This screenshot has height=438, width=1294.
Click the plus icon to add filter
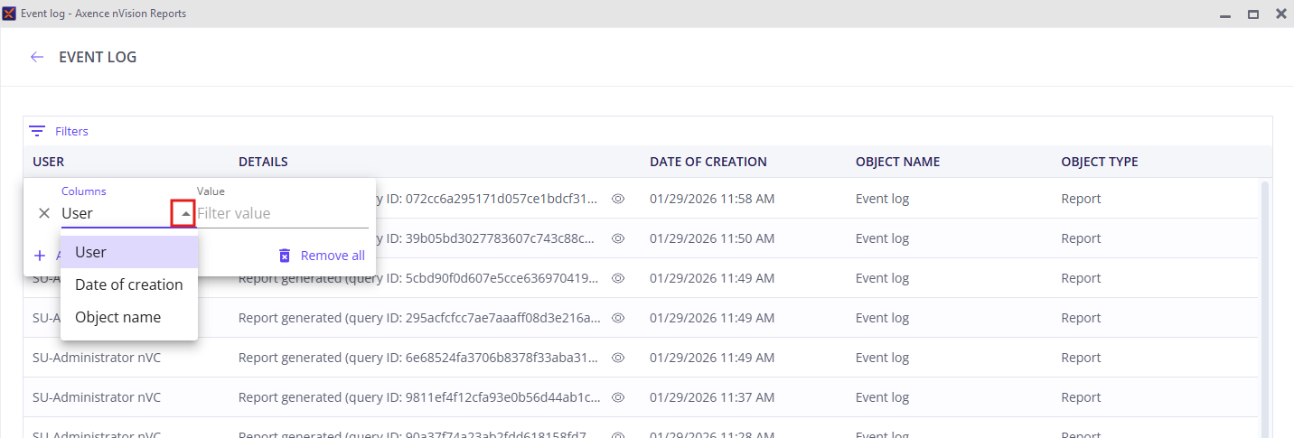[x=39, y=256]
